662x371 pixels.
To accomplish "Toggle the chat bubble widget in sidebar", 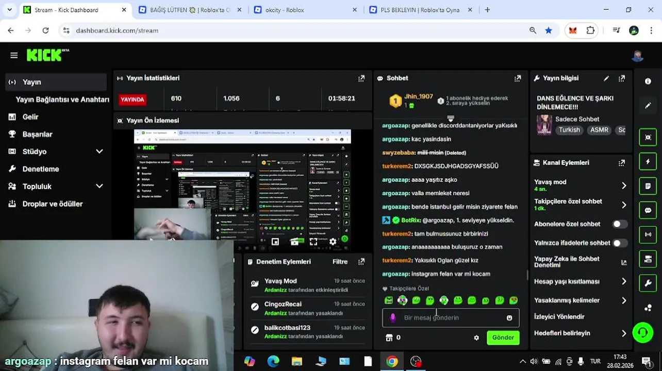I will (x=648, y=210).
